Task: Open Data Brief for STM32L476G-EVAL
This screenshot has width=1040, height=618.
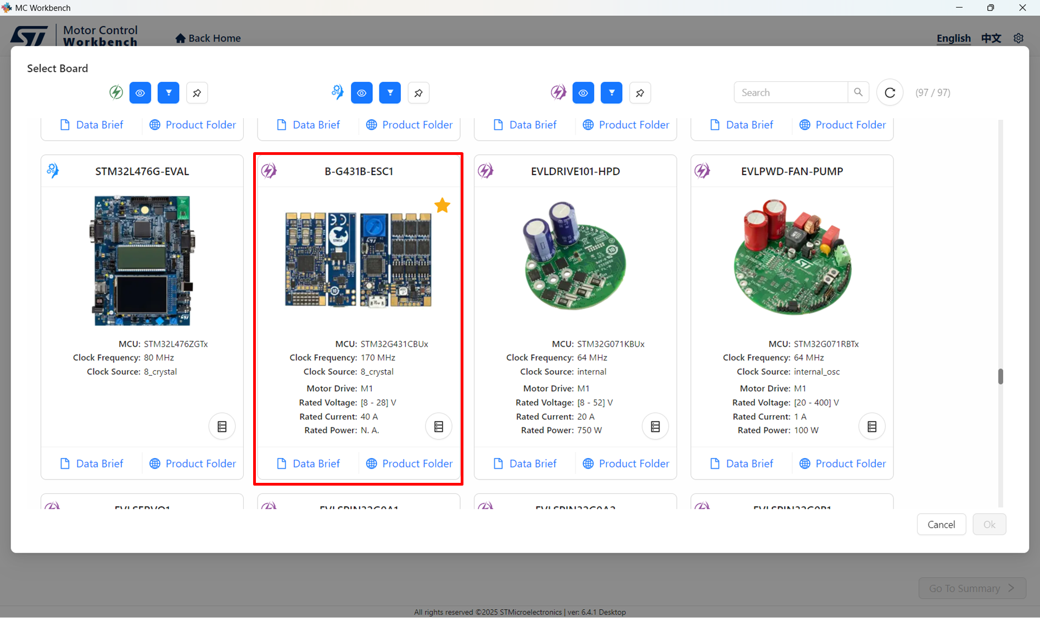Action: (x=91, y=464)
